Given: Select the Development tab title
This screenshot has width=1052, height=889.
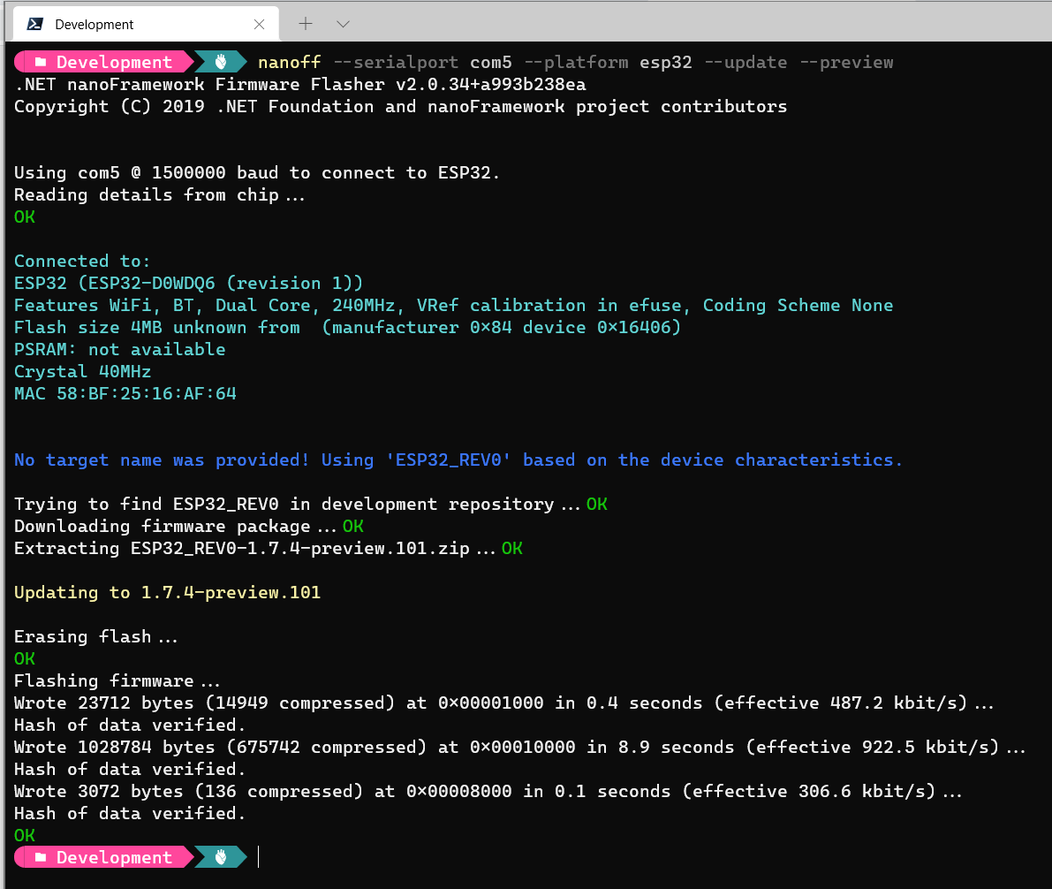Looking at the screenshot, I should (95, 25).
